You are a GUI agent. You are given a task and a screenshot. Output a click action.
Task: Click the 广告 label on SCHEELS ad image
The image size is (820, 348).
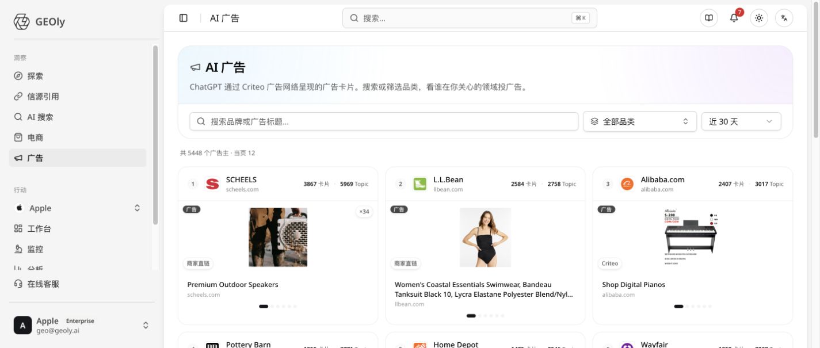tap(192, 209)
